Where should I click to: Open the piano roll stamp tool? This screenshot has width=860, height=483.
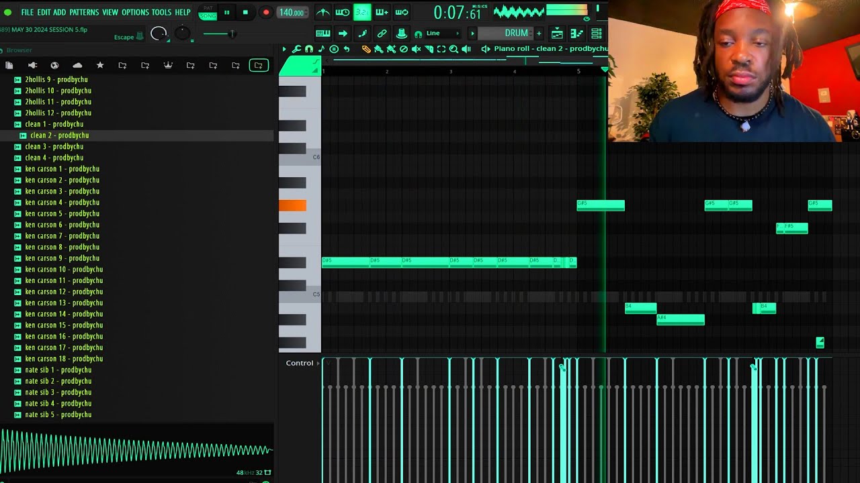tap(334, 49)
